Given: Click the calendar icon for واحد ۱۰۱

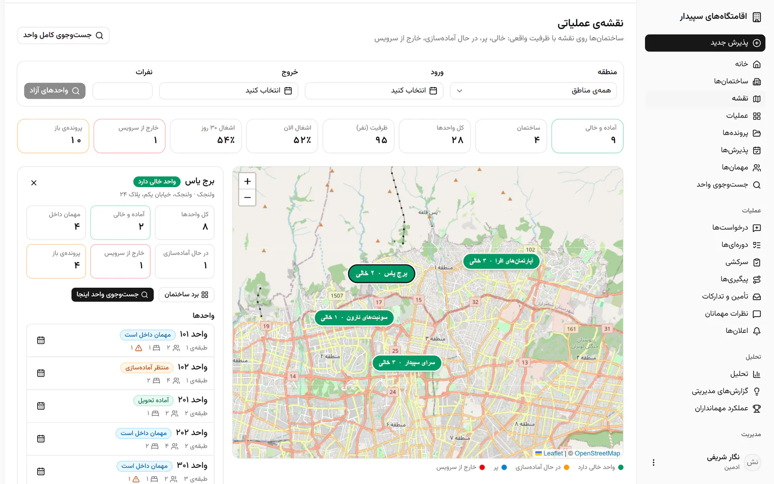Looking at the screenshot, I should pos(41,340).
